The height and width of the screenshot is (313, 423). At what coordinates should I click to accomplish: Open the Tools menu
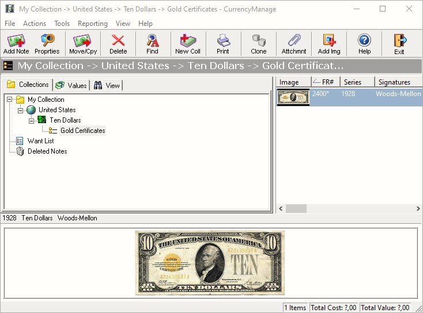tap(62, 24)
